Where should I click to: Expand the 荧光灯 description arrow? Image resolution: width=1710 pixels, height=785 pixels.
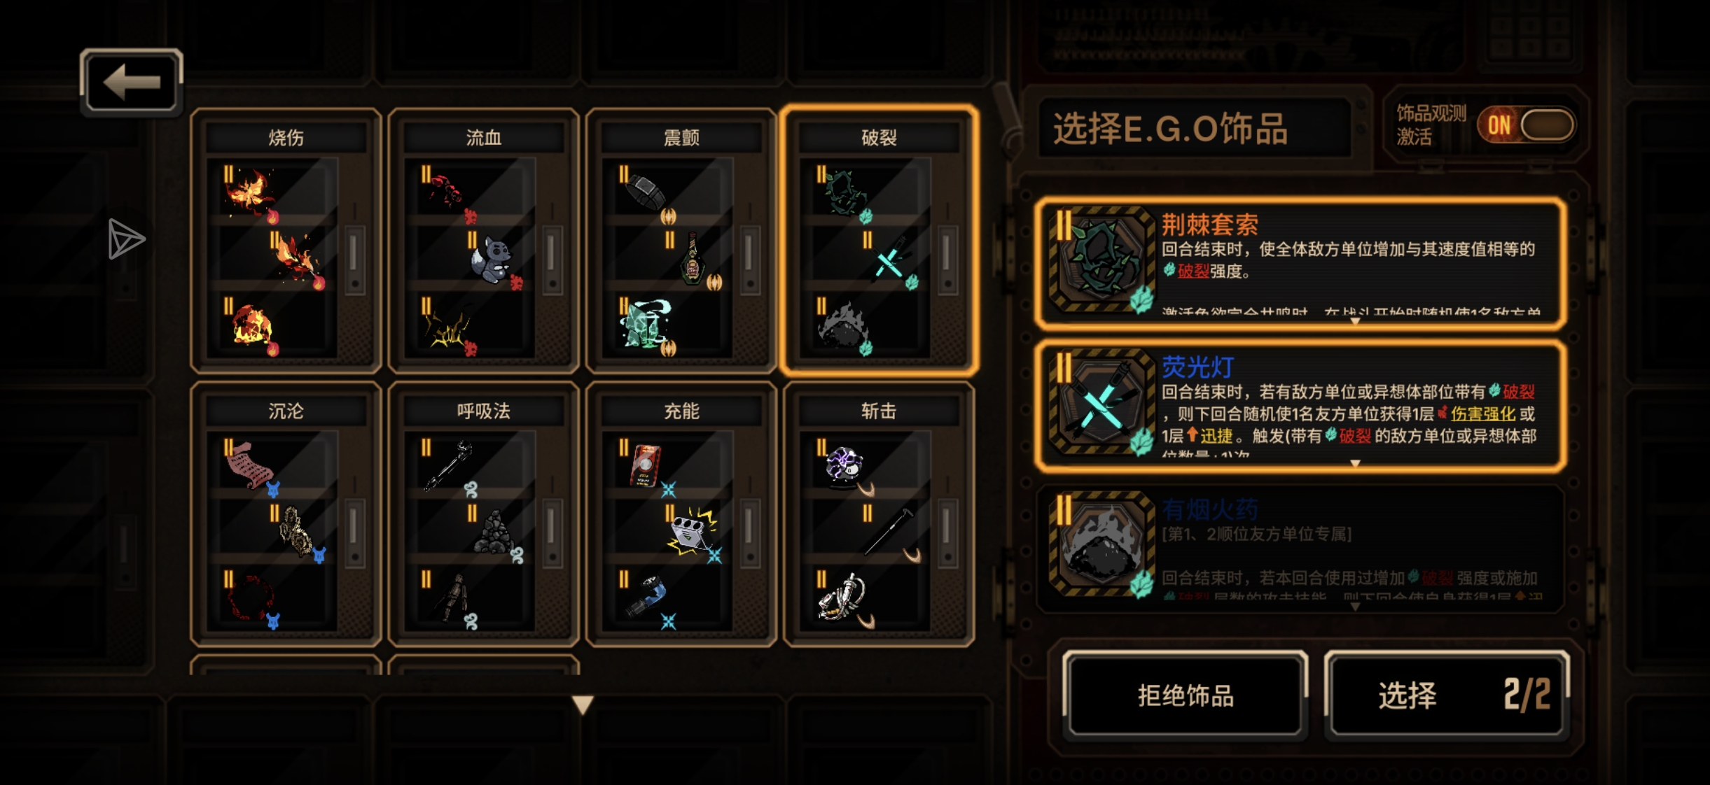point(1355,463)
